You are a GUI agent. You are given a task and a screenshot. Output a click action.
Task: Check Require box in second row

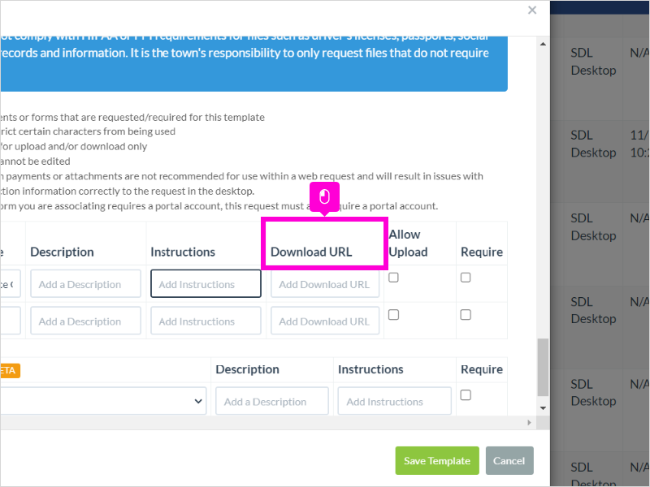[466, 315]
